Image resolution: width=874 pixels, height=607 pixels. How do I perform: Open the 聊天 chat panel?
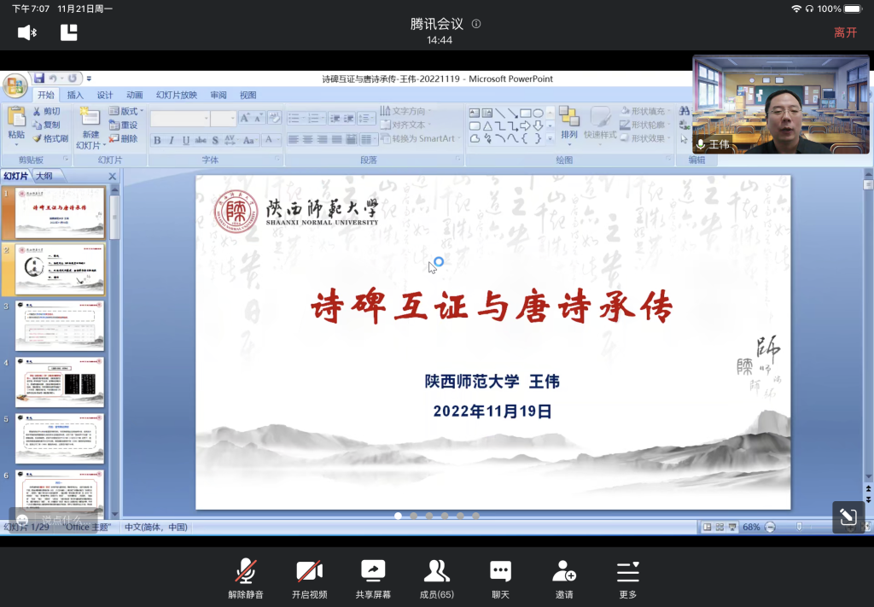[500, 578]
